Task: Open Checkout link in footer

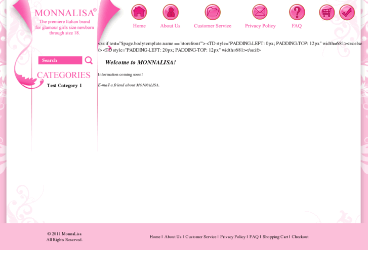Action: tap(300, 237)
